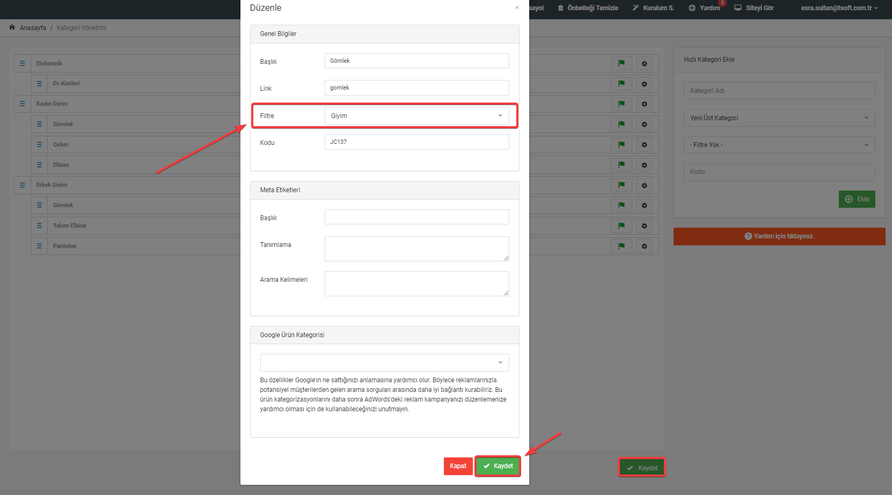The image size is (892, 495).
Task: Click the flag icon in the Elbise row
Action: pyautogui.click(x=622, y=165)
